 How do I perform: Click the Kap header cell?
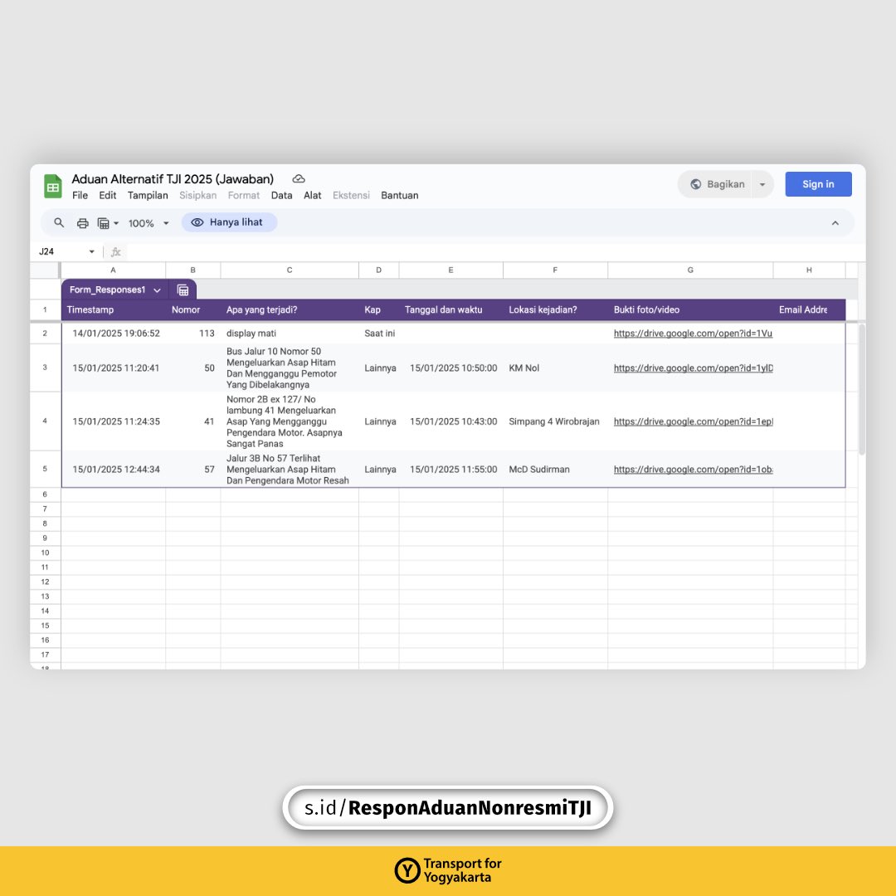tap(379, 309)
